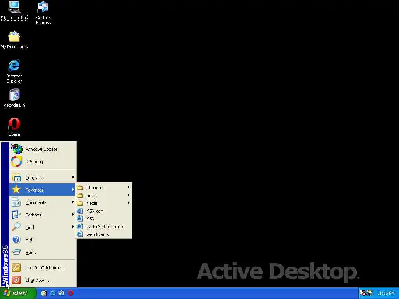
Task: Click the Run window icon
Action: [x=16, y=252]
